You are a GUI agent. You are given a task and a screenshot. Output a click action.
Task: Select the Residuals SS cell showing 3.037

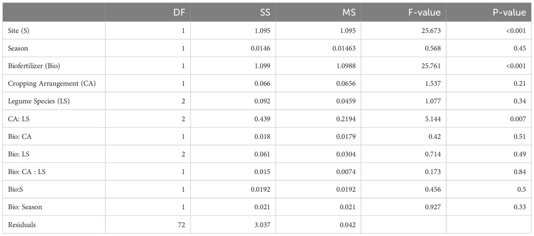[262, 225]
